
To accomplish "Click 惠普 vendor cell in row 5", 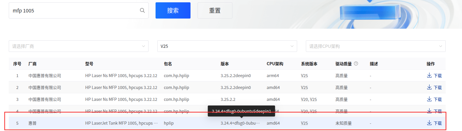I will click(x=32, y=123).
